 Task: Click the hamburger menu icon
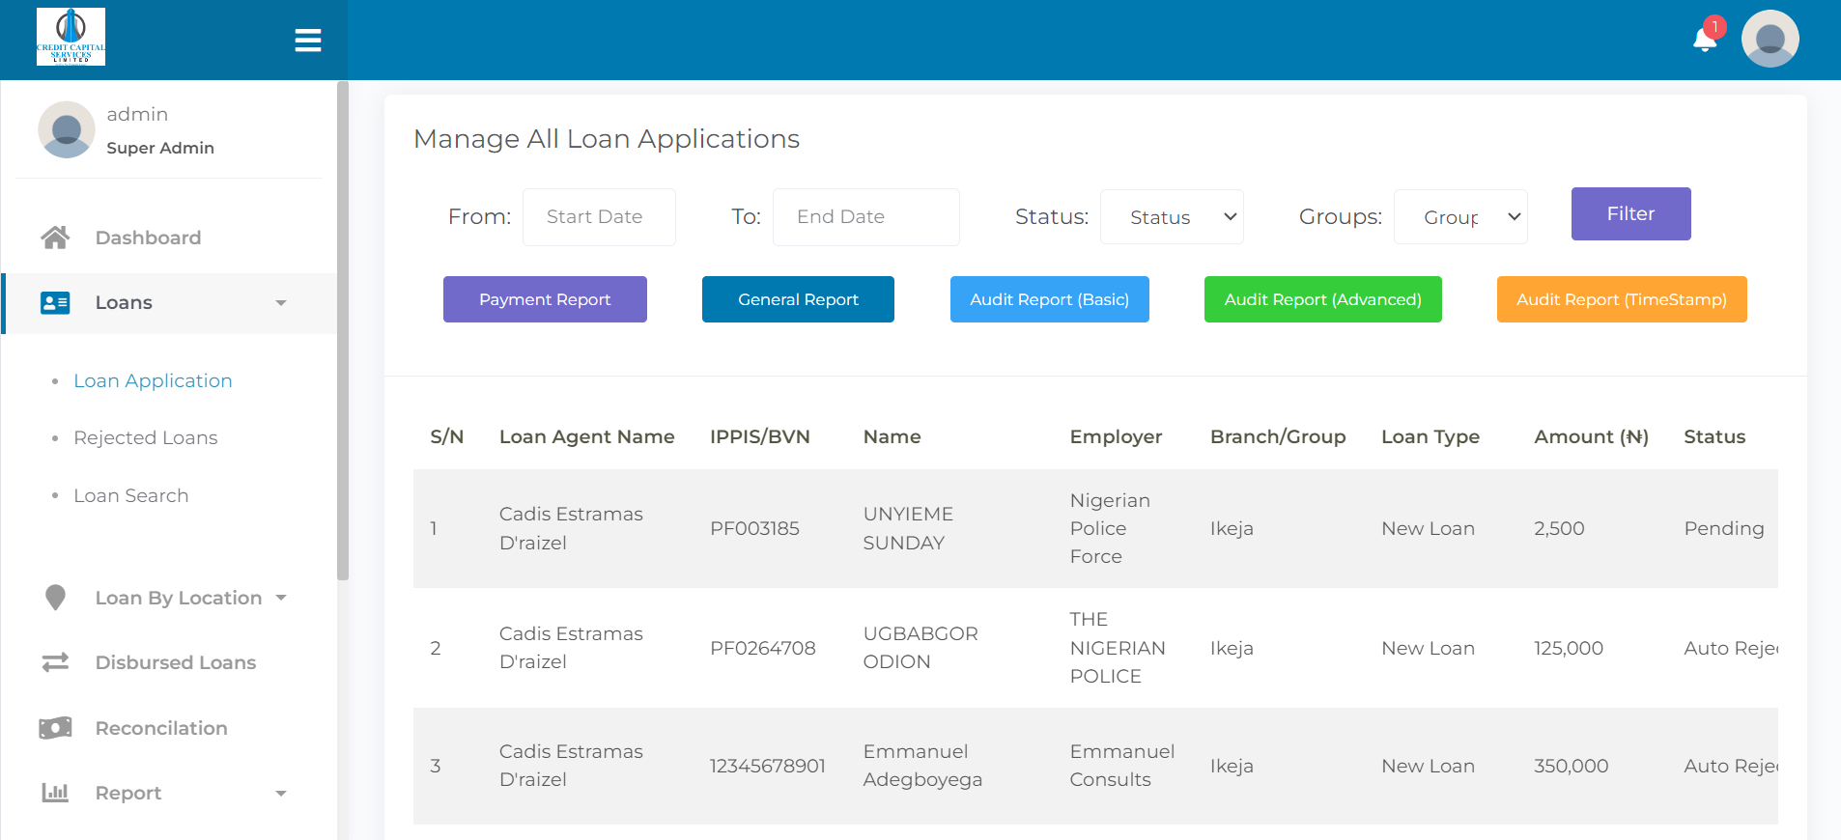[x=307, y=41]
